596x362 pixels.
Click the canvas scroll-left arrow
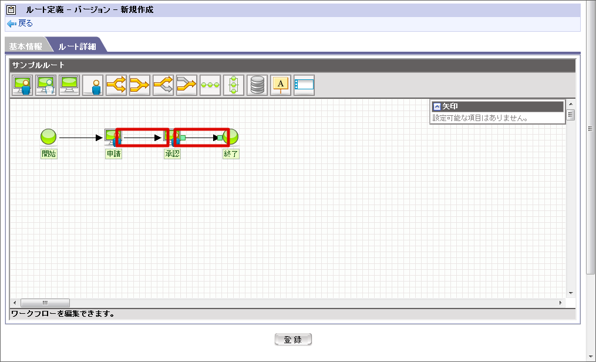[x=15, y=303]
